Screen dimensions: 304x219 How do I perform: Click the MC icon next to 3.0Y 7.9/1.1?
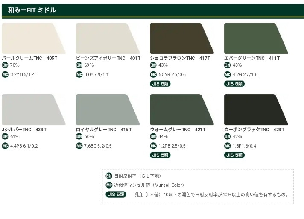pos(79,74)
